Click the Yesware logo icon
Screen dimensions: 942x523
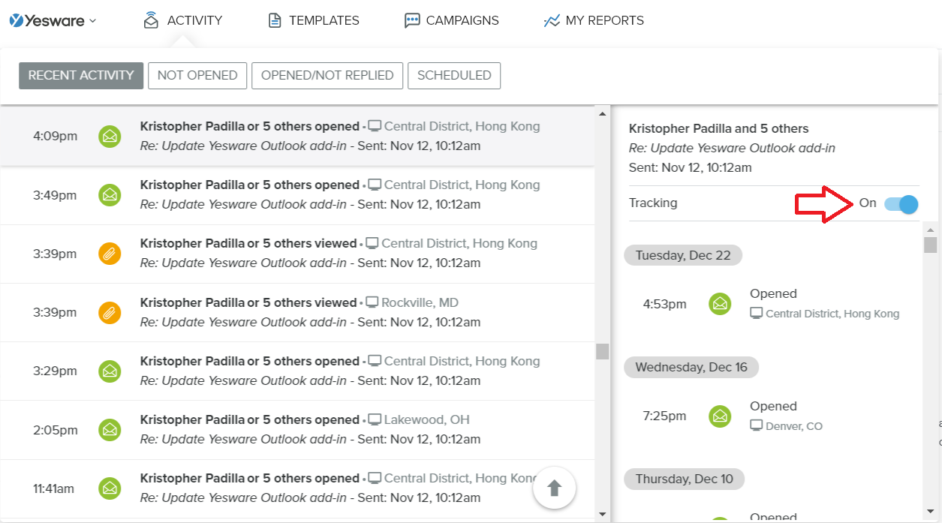[17, 20]
